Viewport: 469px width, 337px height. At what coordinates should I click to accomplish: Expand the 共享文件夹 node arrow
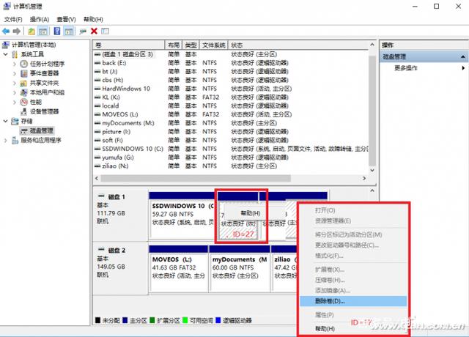click(x=15, y=83)
